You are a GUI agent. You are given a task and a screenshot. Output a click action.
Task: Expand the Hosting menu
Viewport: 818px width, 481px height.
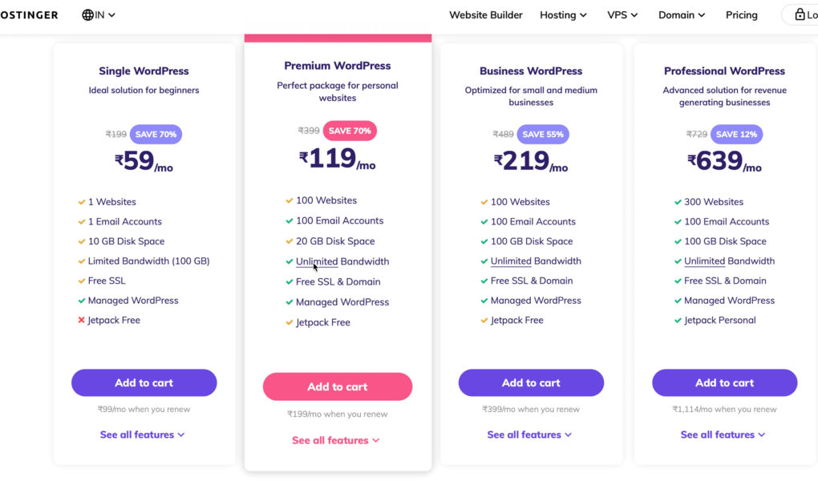(564, 15)
